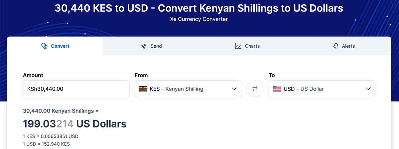Viewport: 399px width, 149px height.
Task: Expand the From currency chevron
Action: click(x=234, y=89)
